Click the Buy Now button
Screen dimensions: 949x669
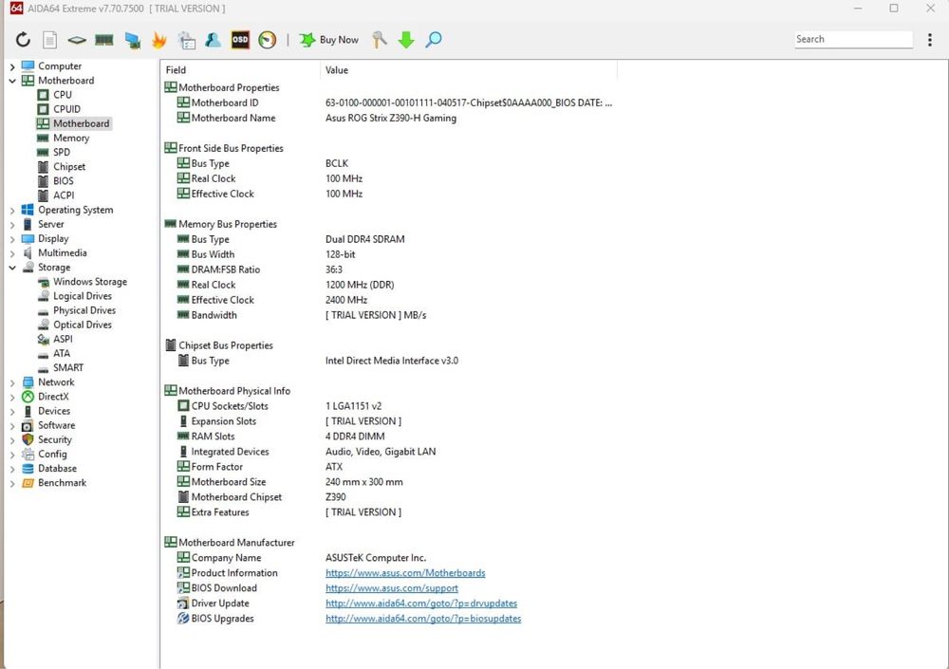(x=329, y=40)
